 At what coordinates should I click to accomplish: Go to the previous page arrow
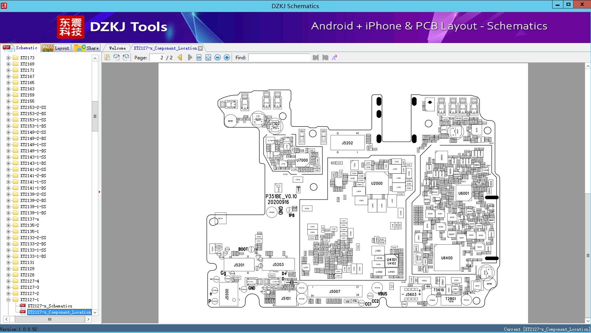click(180, 57)
